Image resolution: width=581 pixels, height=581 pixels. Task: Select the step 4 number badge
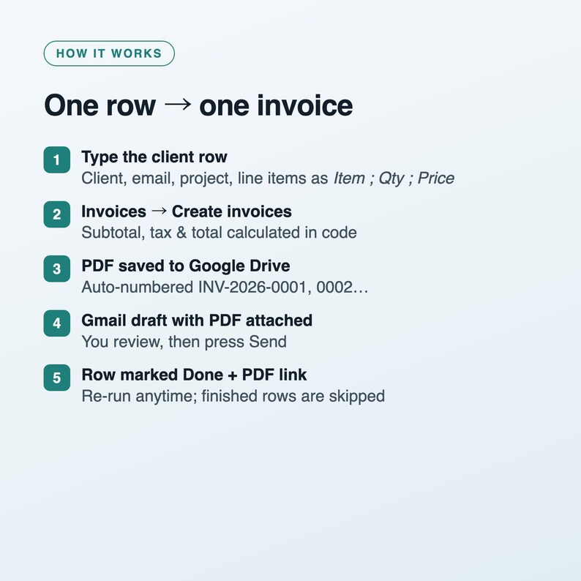[x=56, y=323]
